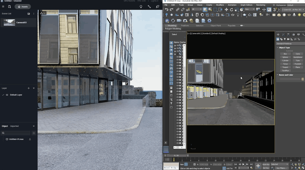
Task: Open the selection filter All dropdown
Action: tap(197, 9)
